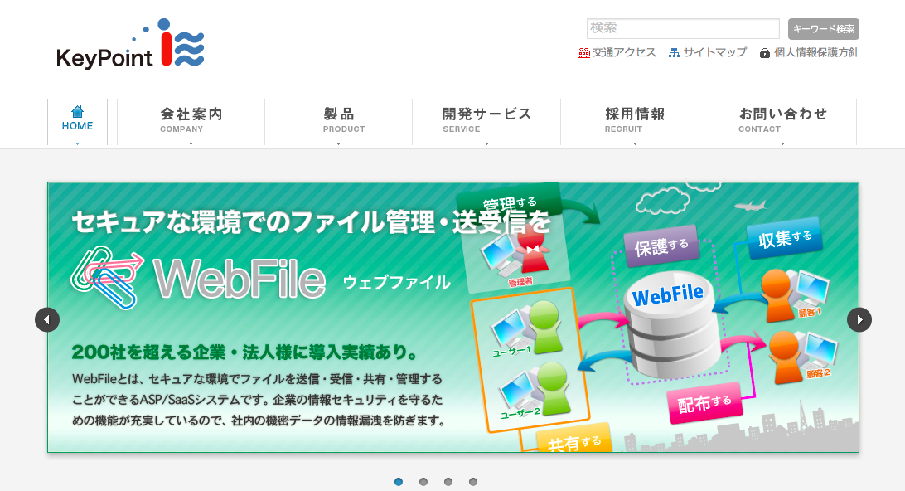Open the お問い合わせ CONTACT menu item

782,122
